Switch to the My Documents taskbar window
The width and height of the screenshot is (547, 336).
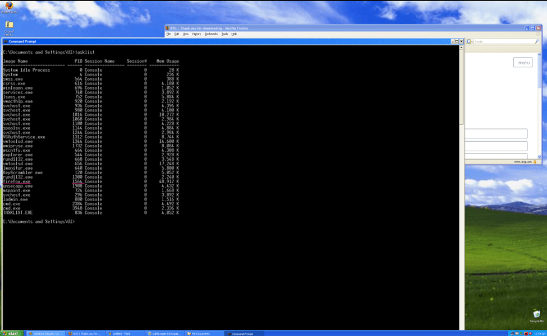[x=203, y=333]
